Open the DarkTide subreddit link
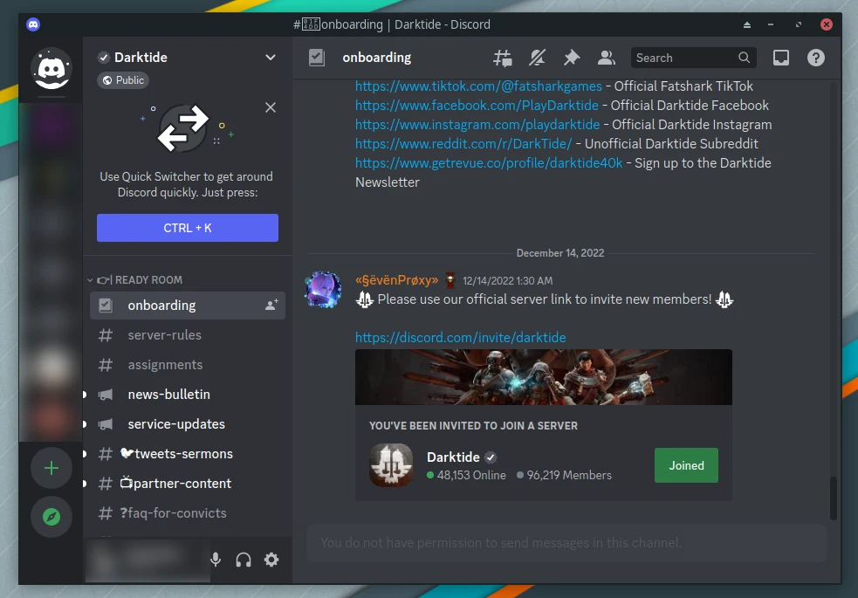 pos(463,143)
